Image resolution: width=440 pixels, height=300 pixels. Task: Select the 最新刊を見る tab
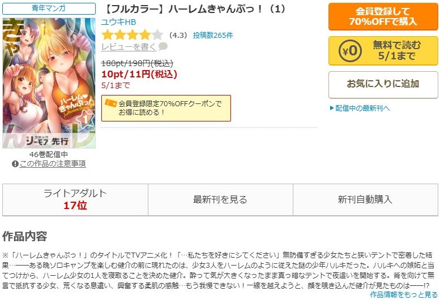pyautogui.click(x=220, y=200)
